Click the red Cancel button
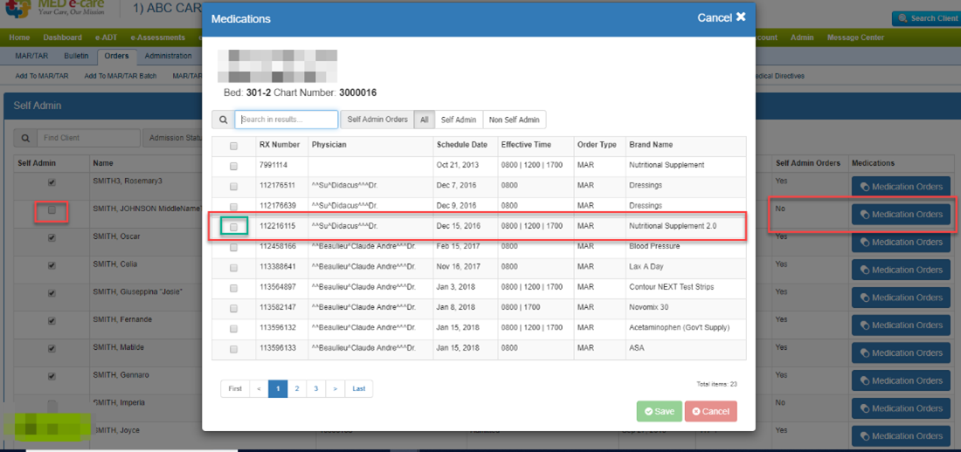961x452 pixels. pyautogui.click(x=710, y=411)
